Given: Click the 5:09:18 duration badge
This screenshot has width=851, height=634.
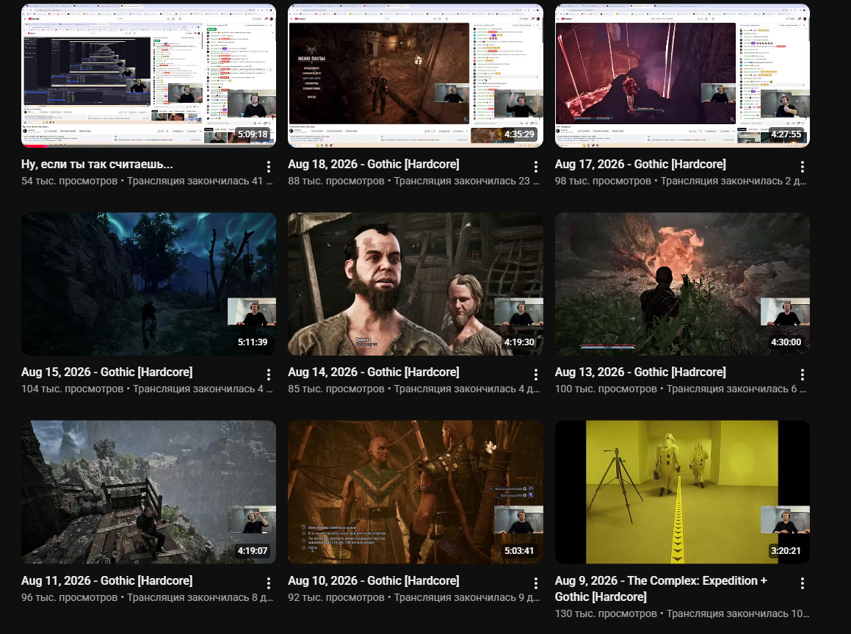Looking at the screenshot, I should [253, 134].
